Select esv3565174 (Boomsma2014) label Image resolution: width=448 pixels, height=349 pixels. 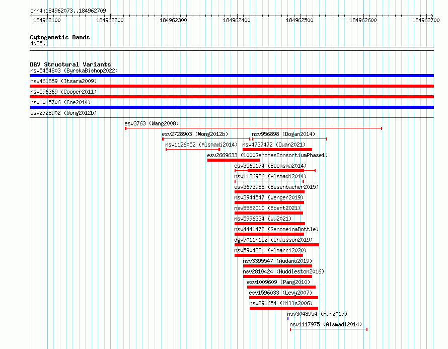(270, 166)
